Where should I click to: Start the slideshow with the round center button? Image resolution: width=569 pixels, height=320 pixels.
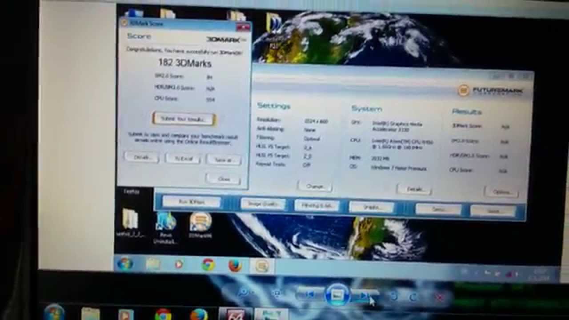[x=338, y=295]
